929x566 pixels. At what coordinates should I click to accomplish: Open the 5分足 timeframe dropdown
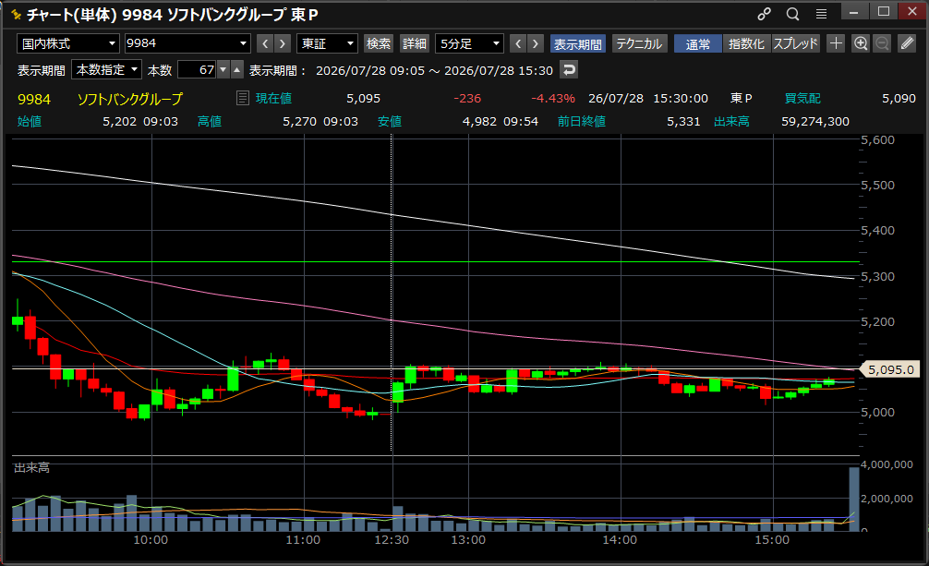click(469, 43)
